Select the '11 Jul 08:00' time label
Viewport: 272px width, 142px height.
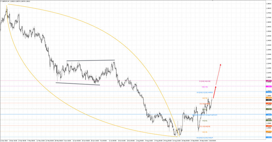click(x=113, y=141)
